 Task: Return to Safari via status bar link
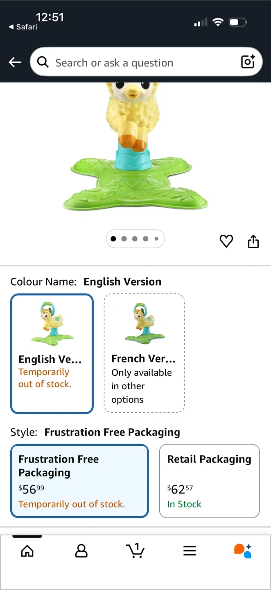click(x=23, y=27)
